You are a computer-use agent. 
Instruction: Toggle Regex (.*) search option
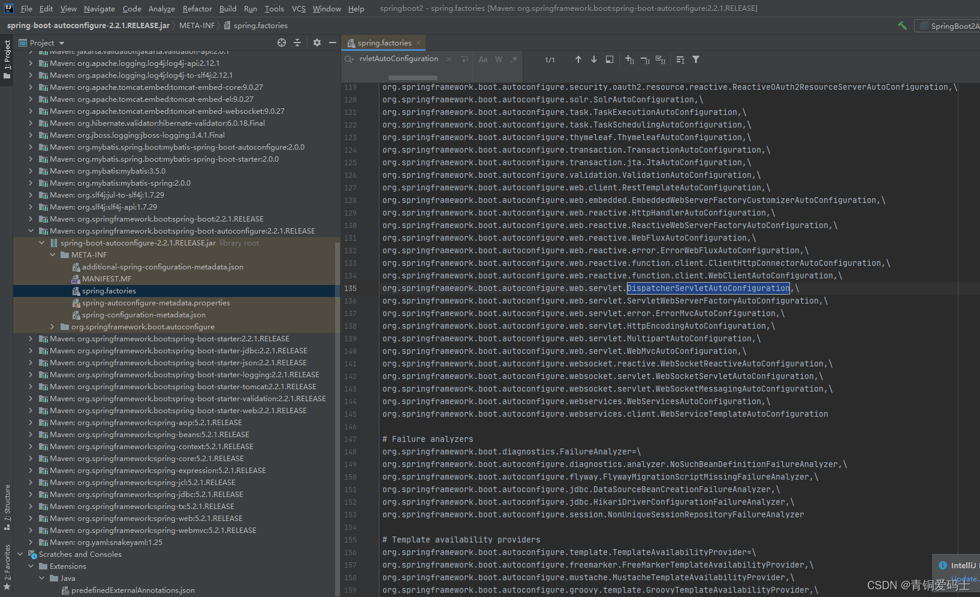514,59
